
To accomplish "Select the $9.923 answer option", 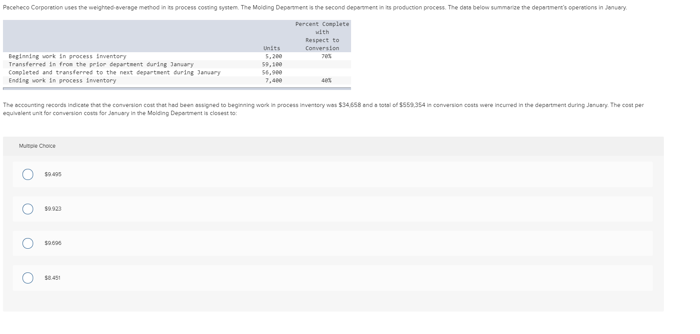I will [28, 209].
